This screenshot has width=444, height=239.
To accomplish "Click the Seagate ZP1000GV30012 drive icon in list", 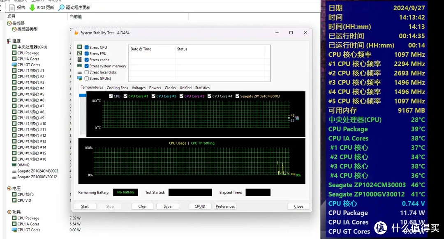I will click(14, 177).
